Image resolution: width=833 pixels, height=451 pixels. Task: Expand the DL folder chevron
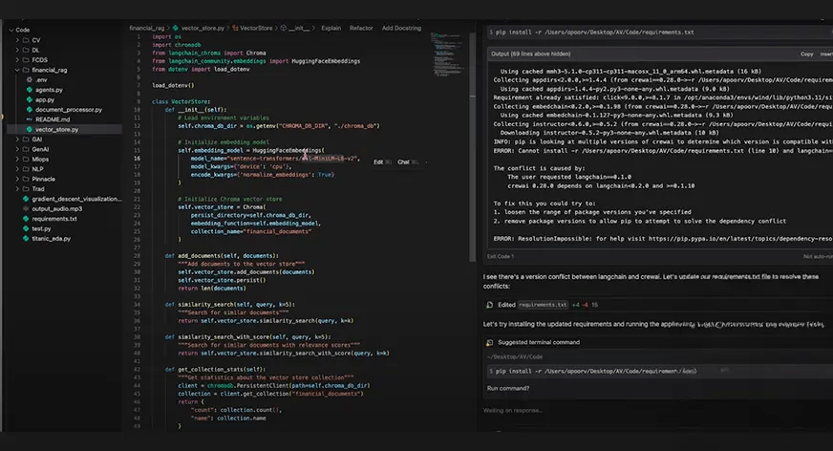click(17, 50)
